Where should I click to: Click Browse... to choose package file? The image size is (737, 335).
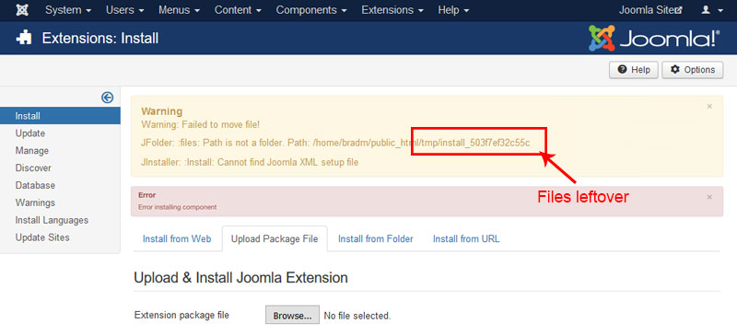coord(292,316)
